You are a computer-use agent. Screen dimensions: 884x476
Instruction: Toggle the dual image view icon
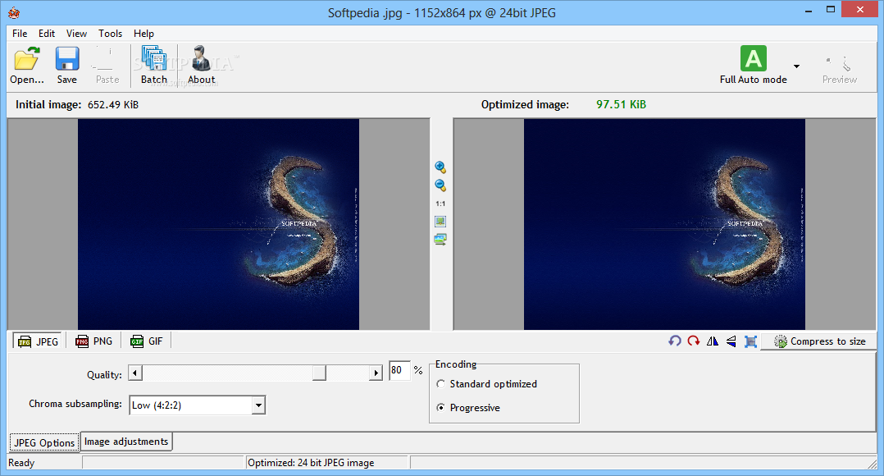pyautogui.click(x=440, y=239)
